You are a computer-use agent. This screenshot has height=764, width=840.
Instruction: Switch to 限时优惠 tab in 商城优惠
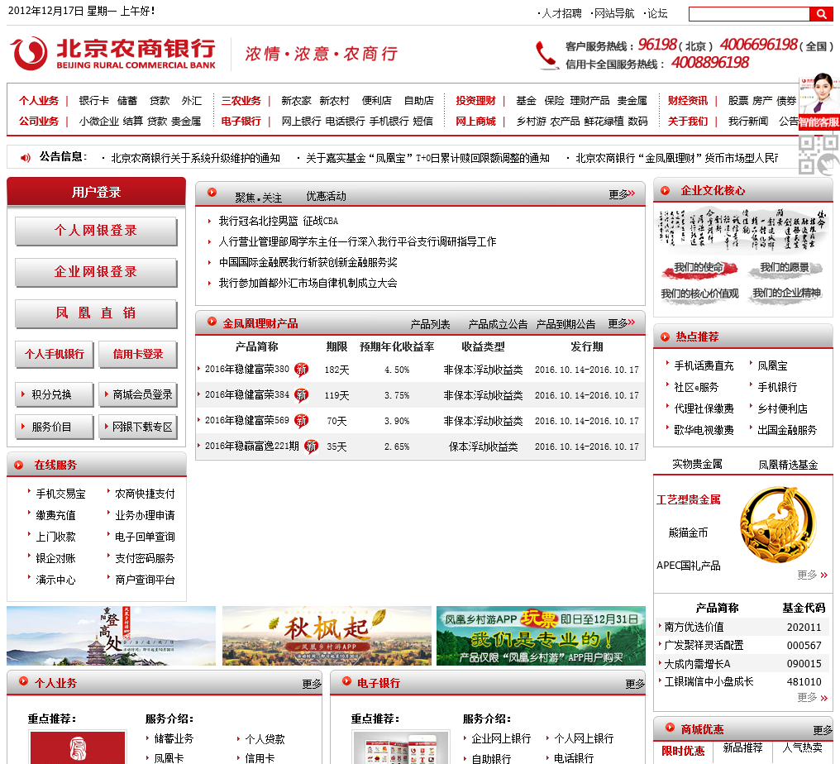[683, 751]
